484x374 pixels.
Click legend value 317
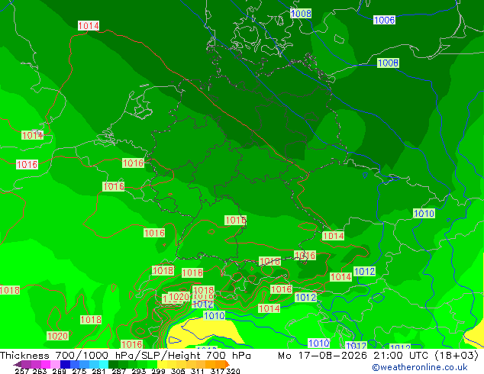click(x=218, y=371)
